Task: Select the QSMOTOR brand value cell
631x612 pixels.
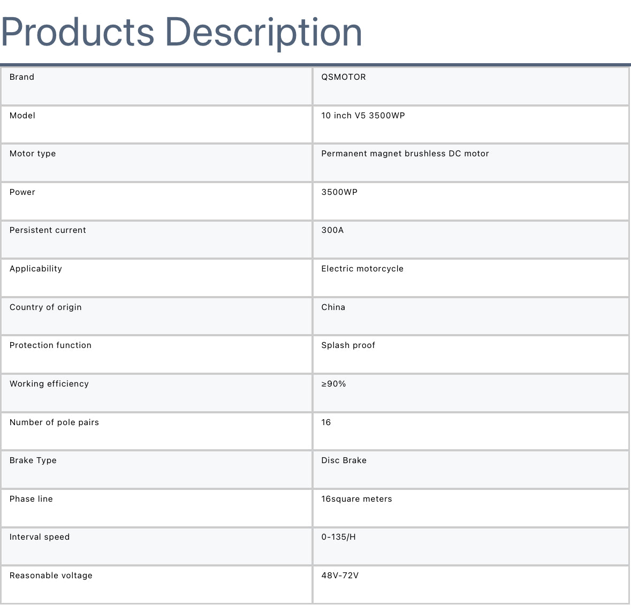Action: click(344, 77)
